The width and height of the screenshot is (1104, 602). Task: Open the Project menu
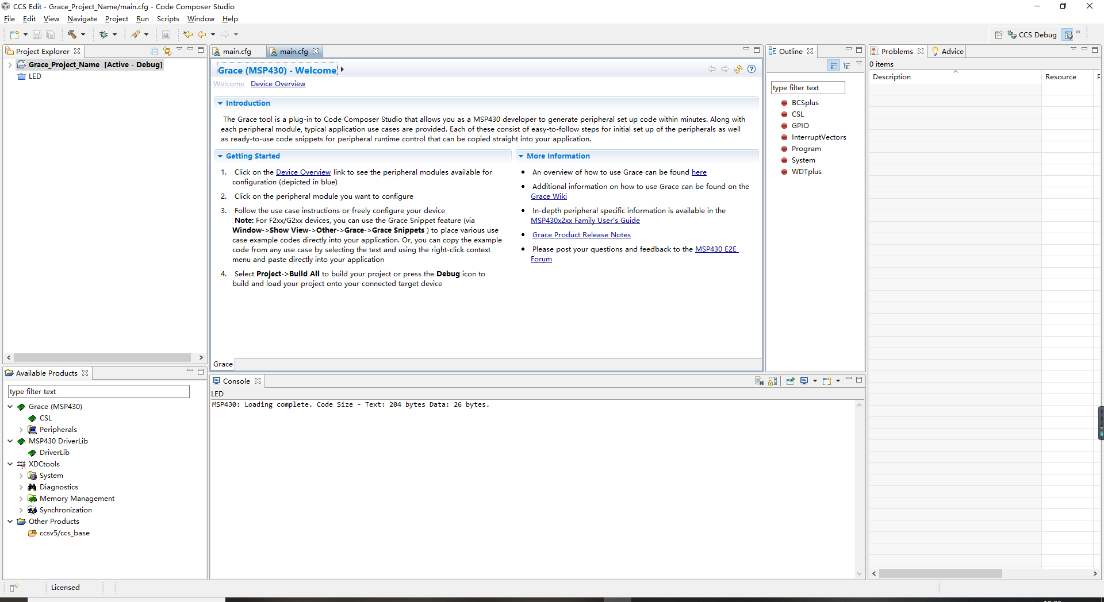[x=117, y=19]
